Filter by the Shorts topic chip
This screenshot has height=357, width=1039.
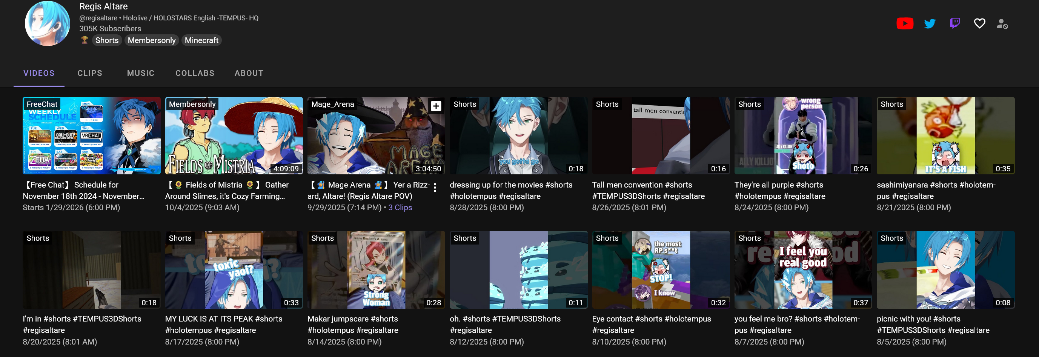point(107,40)
